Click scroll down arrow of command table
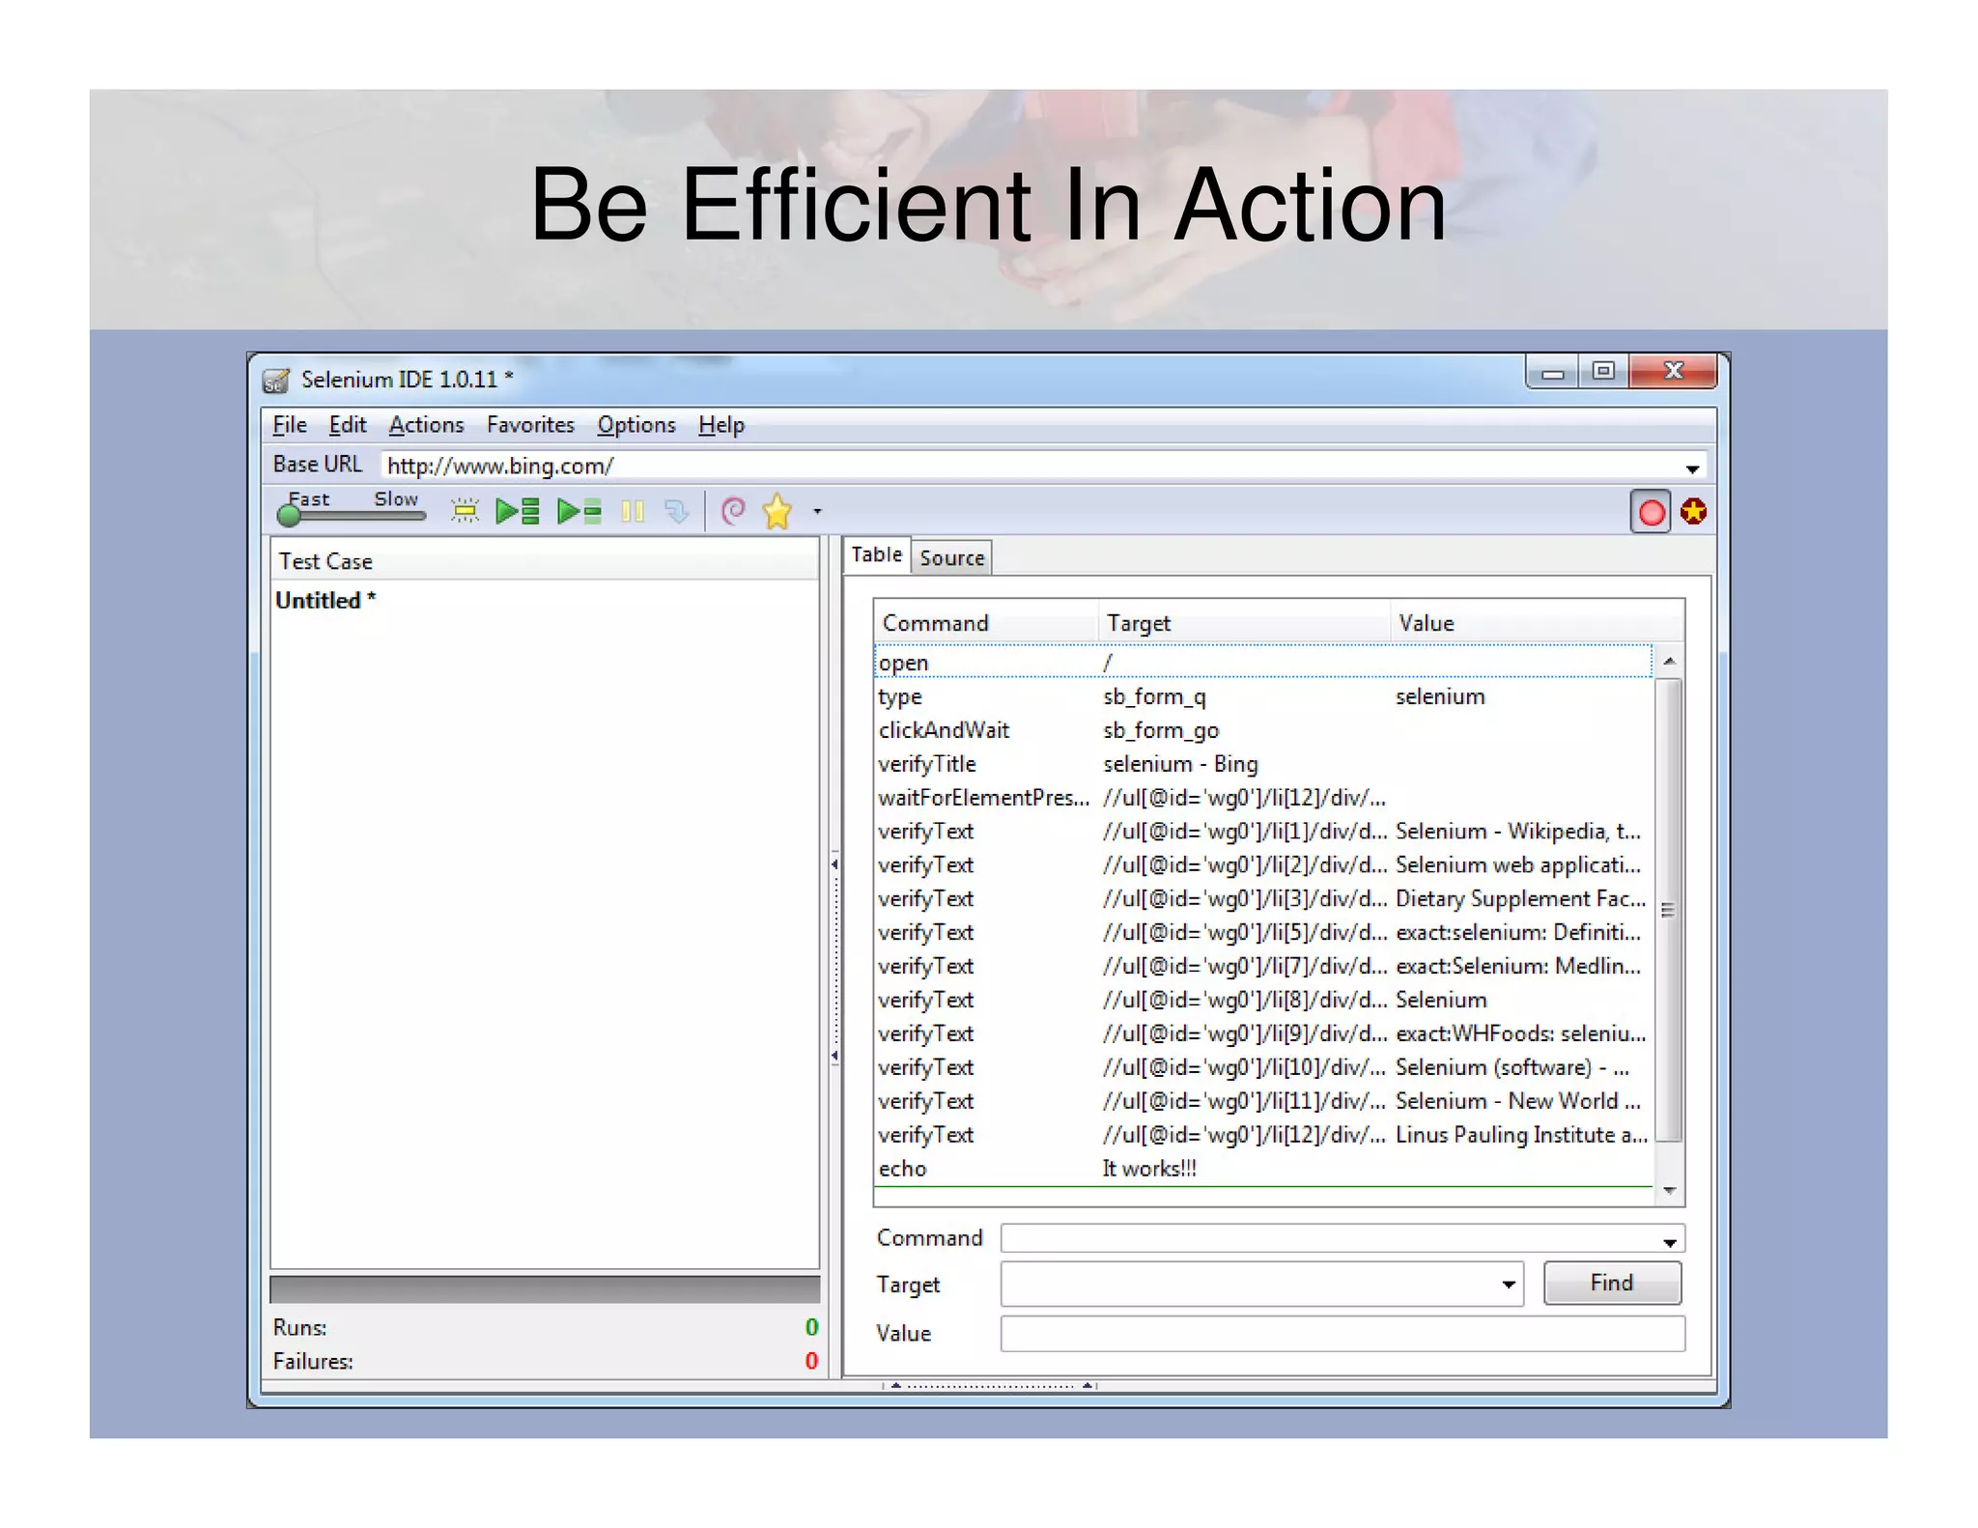Image resolution: width=1978 pixels, height=1528 pixels. point(1669,1191)
